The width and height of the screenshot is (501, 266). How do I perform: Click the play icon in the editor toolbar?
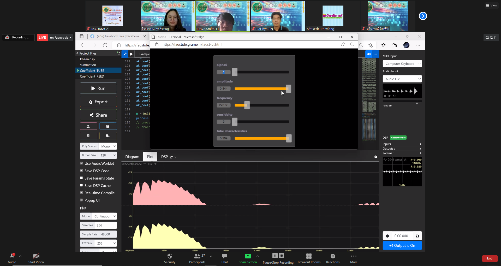click(132, 54)
